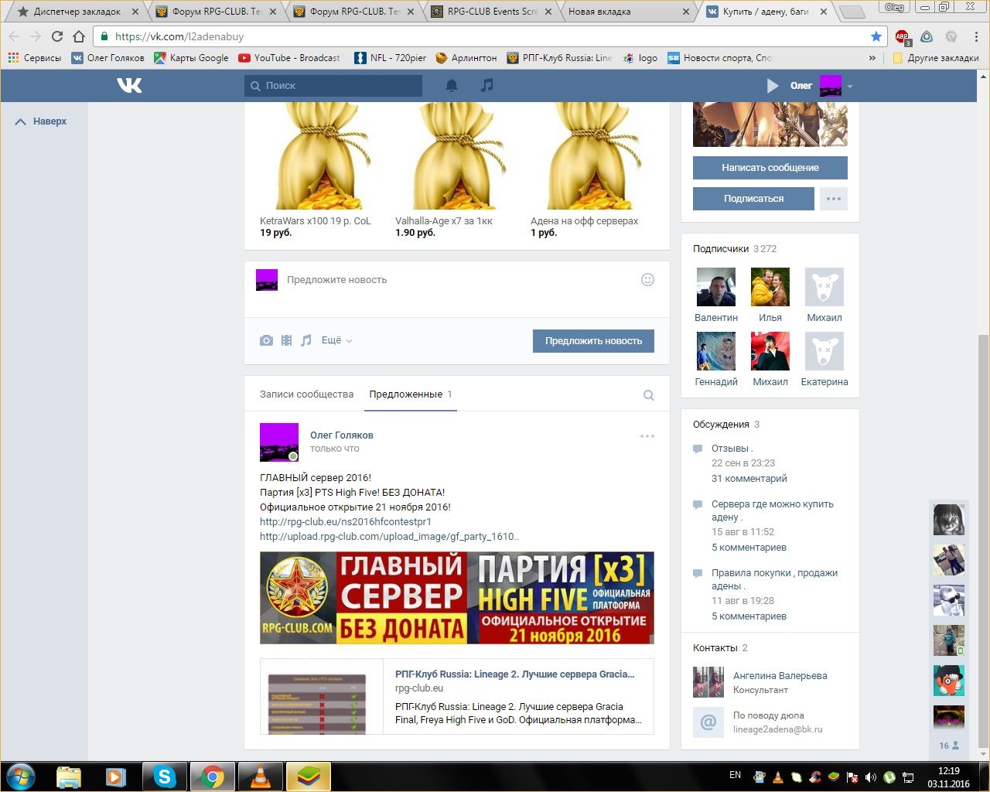This screenshot has width=990, height=792.
Task: Switch keyboard language via EN indicator
Action: [735, 775]
